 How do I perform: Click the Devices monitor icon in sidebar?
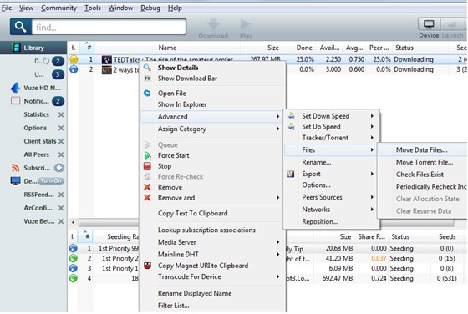pyautogui.click(x=15, y=181)
